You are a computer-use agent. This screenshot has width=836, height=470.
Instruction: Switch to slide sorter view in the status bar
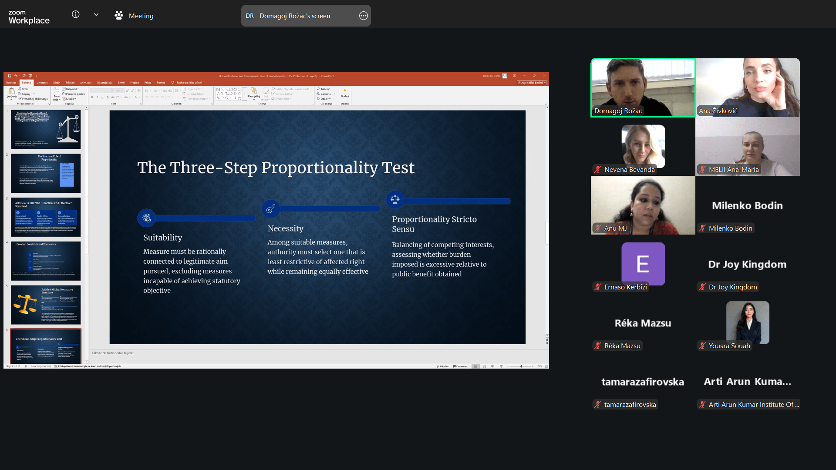[x=484, y=366]
